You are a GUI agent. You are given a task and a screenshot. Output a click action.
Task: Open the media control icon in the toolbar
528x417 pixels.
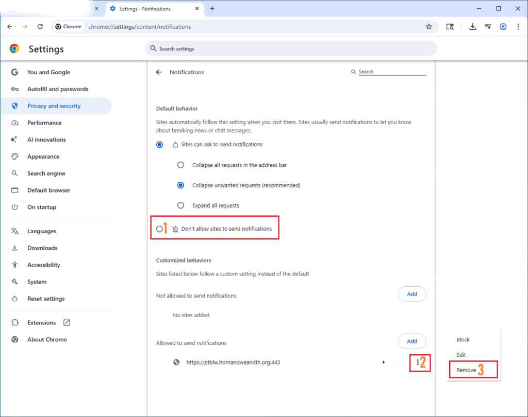click(x=488, y=27)
